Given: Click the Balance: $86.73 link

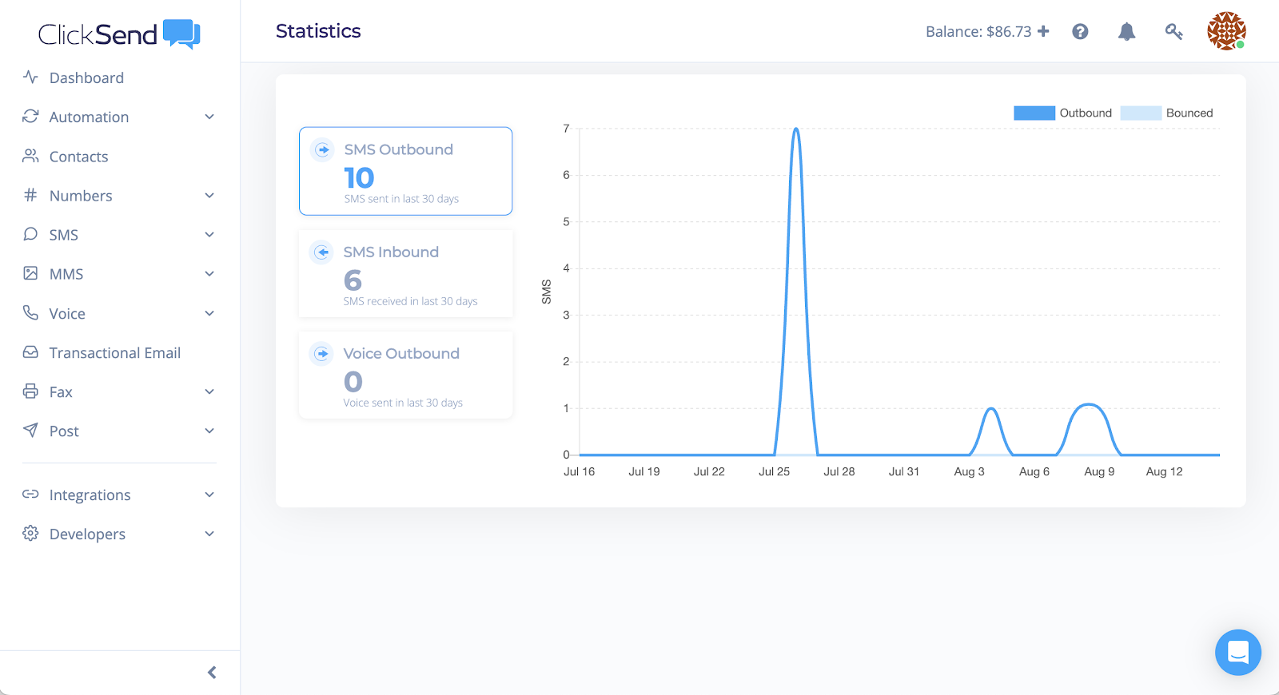Looking at the screenshot, I should pyautogui.click(x=978, y=32).
